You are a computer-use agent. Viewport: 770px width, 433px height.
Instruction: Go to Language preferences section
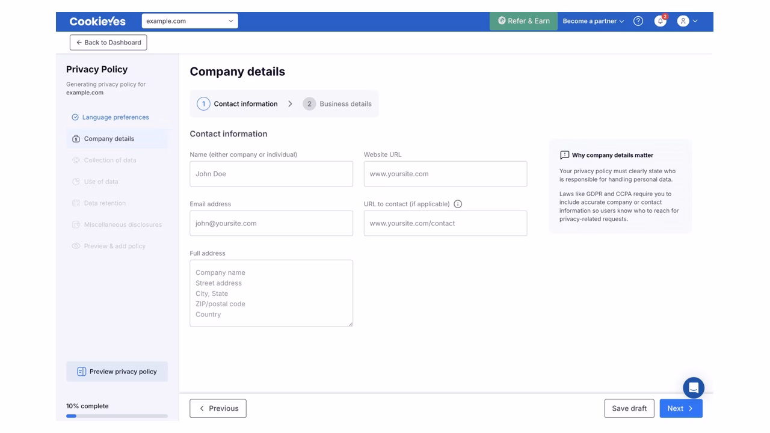click(x=117, y=117)
